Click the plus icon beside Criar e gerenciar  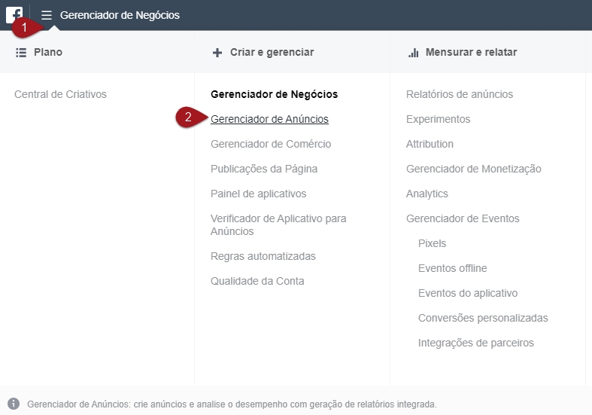[x=217, y=53]
